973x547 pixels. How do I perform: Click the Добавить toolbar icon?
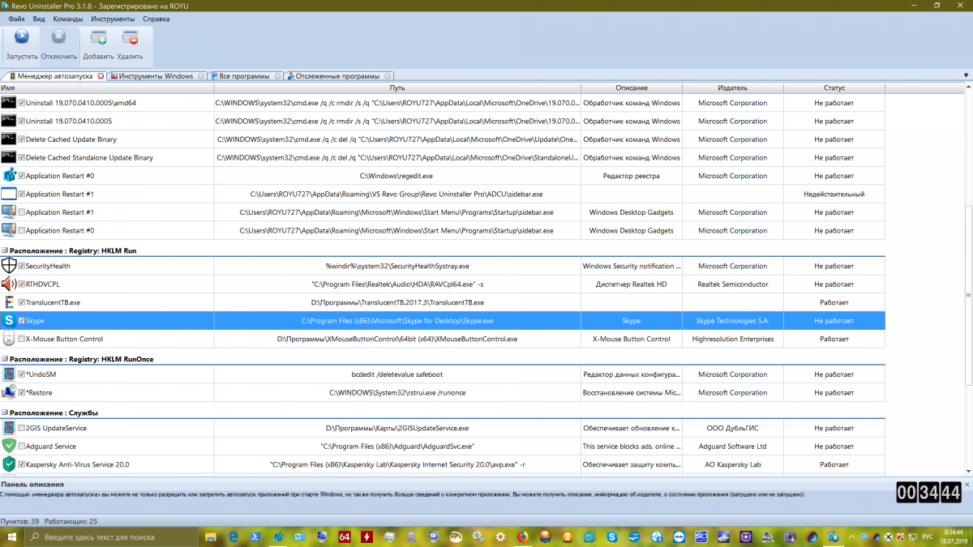(98, 37)
